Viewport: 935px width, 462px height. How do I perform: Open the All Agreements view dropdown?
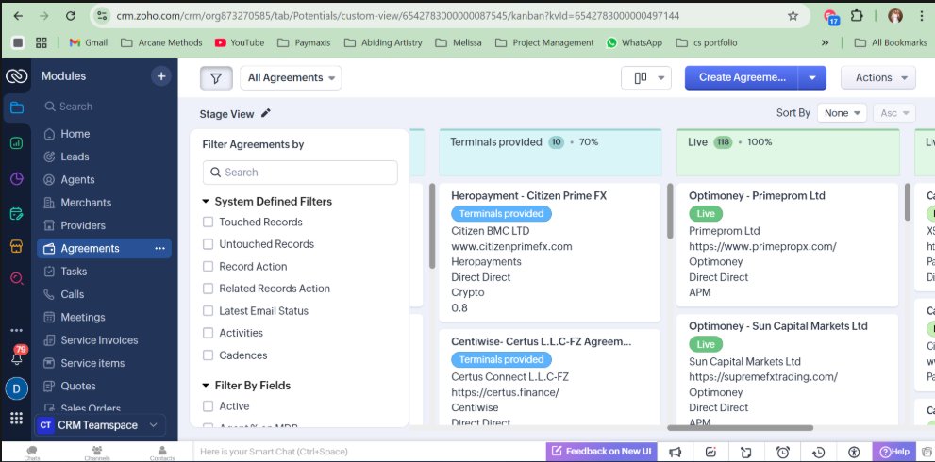point(291,78)
